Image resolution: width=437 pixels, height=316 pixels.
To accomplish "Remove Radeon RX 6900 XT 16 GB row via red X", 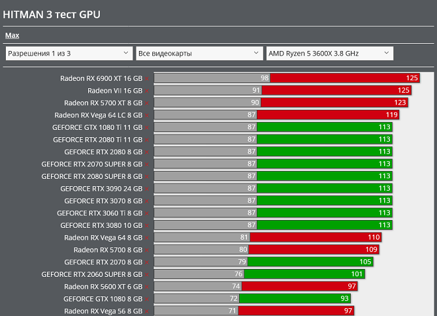I will 146,79.
